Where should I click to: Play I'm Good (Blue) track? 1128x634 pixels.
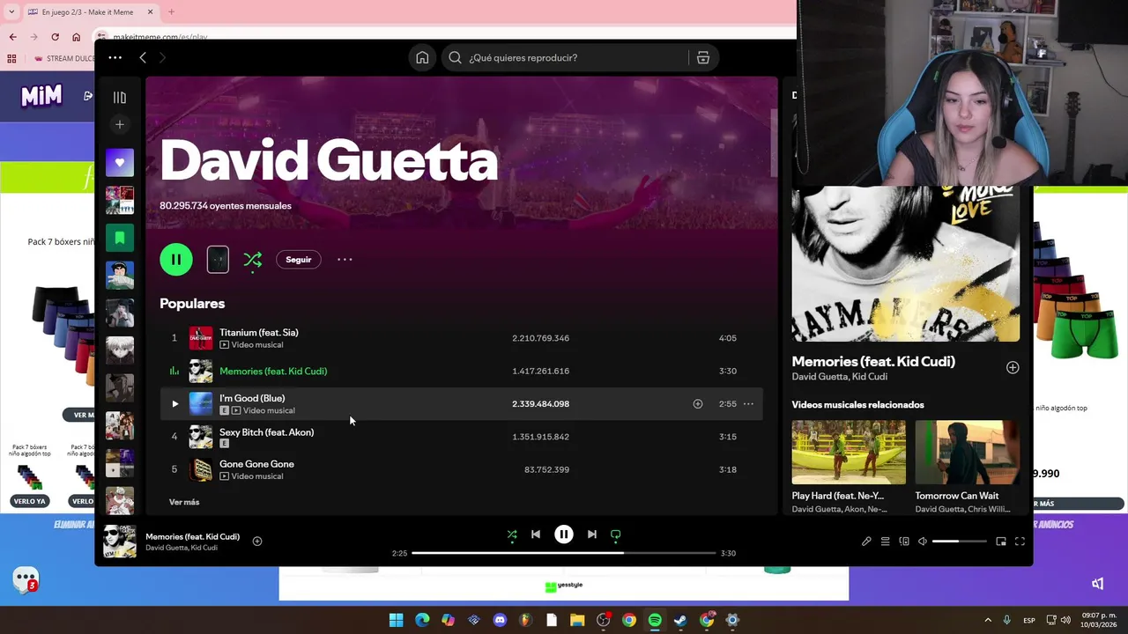(x=174, y=404)
